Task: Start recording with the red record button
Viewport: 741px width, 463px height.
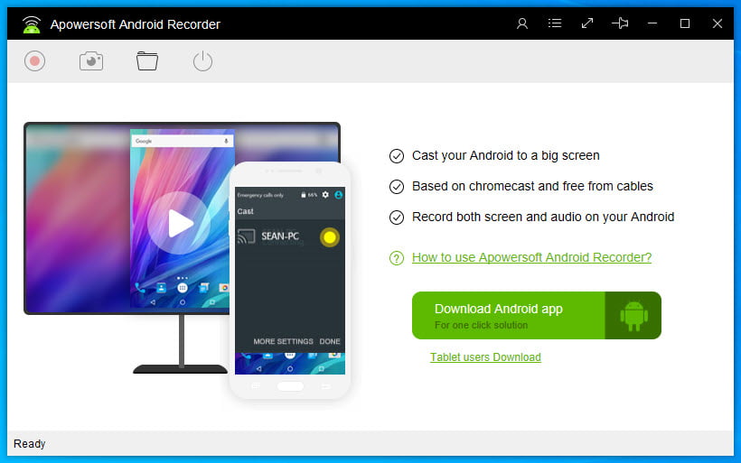Action: [x=34, y=61]
